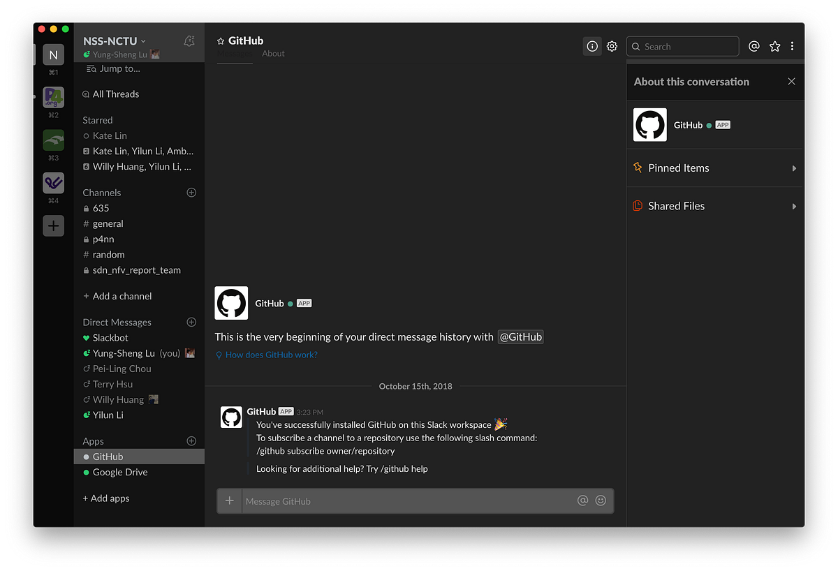The image size is (838, 571).
Task: Open Yung-Sheng Lu (you) direct message
Action: tap(139, 353)
